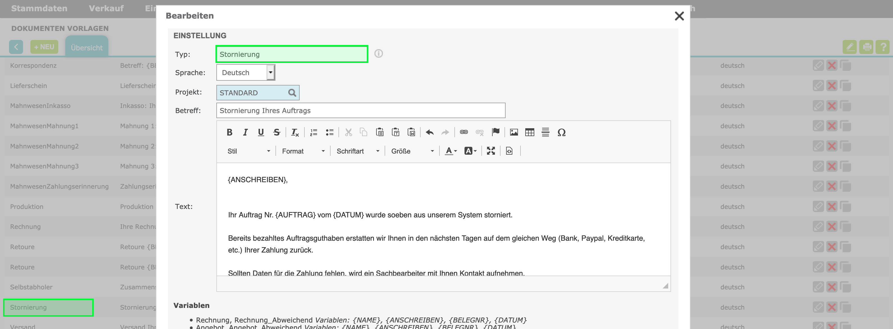Open the text color picker

451,151
